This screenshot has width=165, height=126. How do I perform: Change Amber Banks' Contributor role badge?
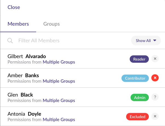coord(135,78)
